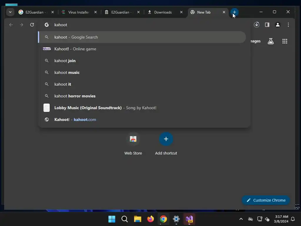Choose the 'Kahoot! - Online game' suggestion
The width and height of the screenshot is (301, 226).
point(142,49)
